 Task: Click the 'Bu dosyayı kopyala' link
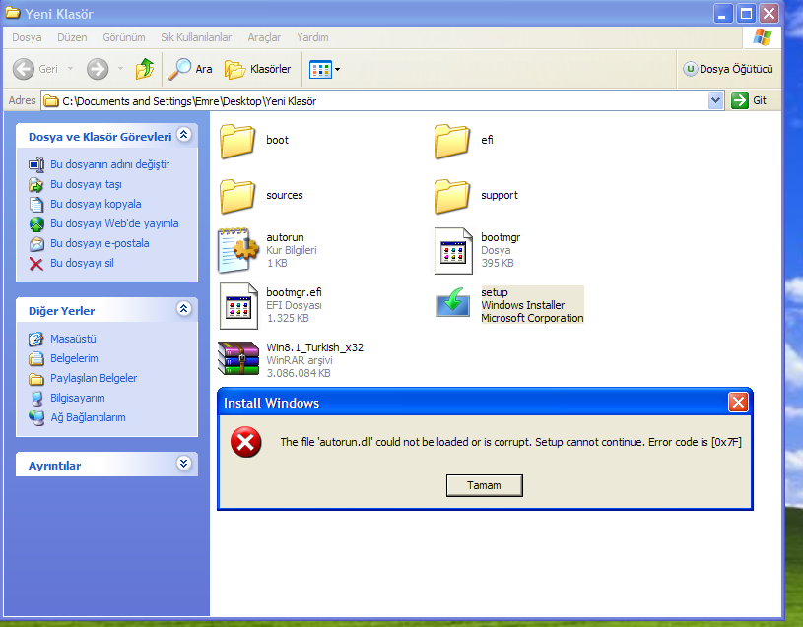coord(96,204)
